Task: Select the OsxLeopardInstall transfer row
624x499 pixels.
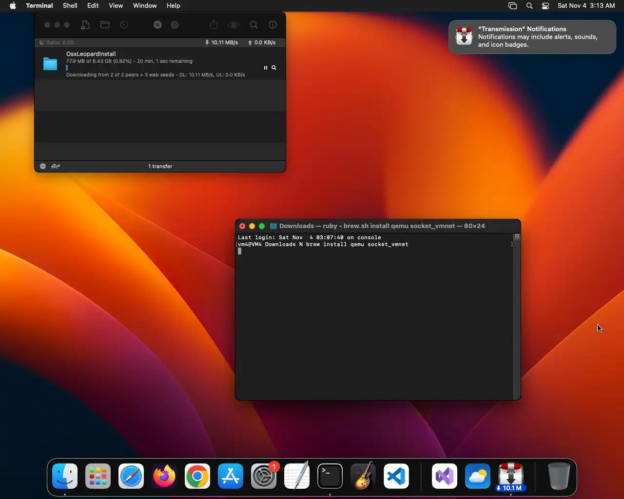Action: point(160,64)
